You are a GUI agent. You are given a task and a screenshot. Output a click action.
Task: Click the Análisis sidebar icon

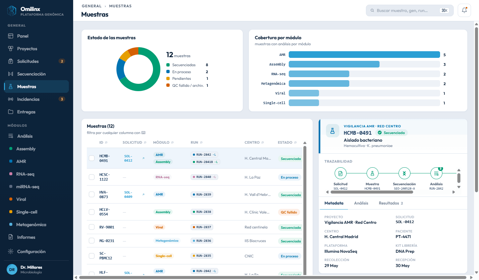[x=11, y=136]
